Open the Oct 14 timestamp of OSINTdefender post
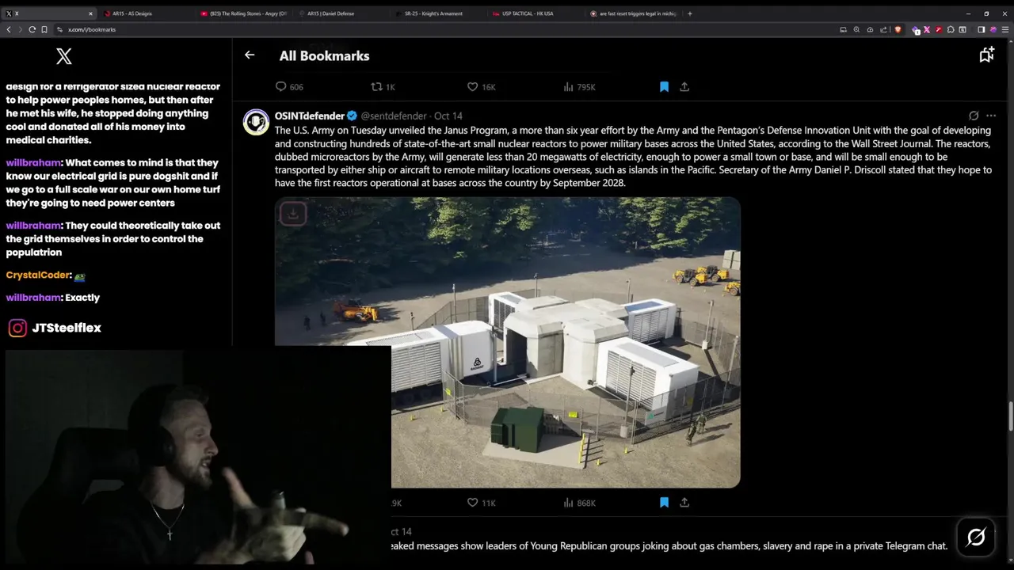This screenshot has width=1014, height=570. coord(448,116)
